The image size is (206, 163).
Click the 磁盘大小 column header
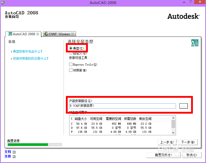click(x=81, y=119)
